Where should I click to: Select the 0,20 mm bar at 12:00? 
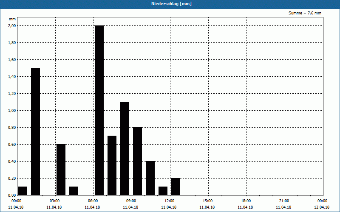pyautogui.click(x=176, y=187)
